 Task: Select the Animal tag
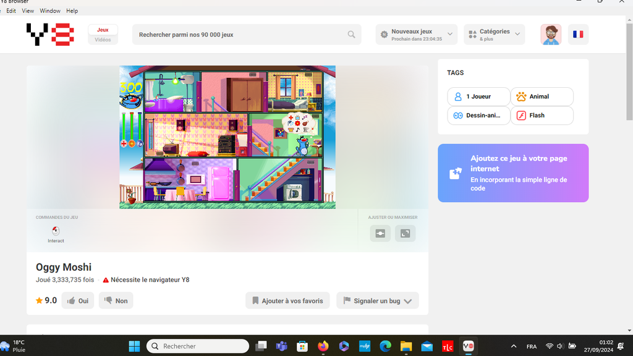pyautogui.click(x=542, y=96)
